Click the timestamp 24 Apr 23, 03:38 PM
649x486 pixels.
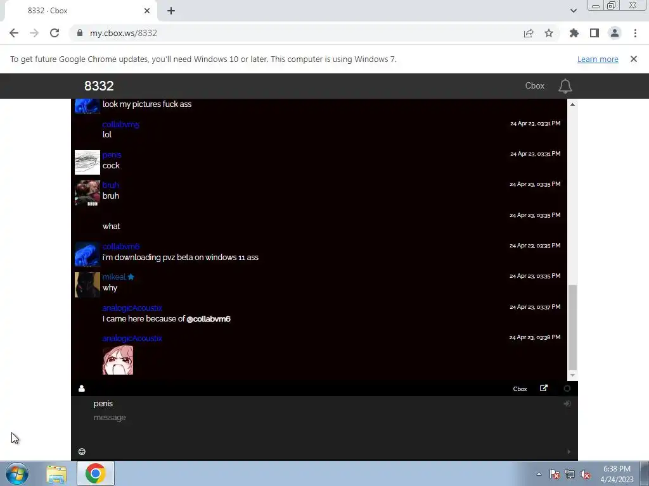535,337
